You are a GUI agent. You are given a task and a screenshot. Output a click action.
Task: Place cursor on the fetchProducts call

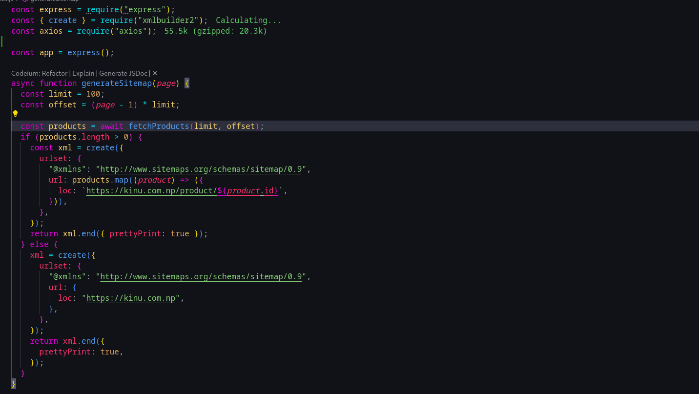coord(159,126)
